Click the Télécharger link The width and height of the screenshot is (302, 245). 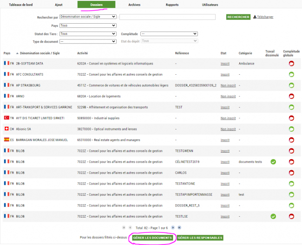(265, 17)
